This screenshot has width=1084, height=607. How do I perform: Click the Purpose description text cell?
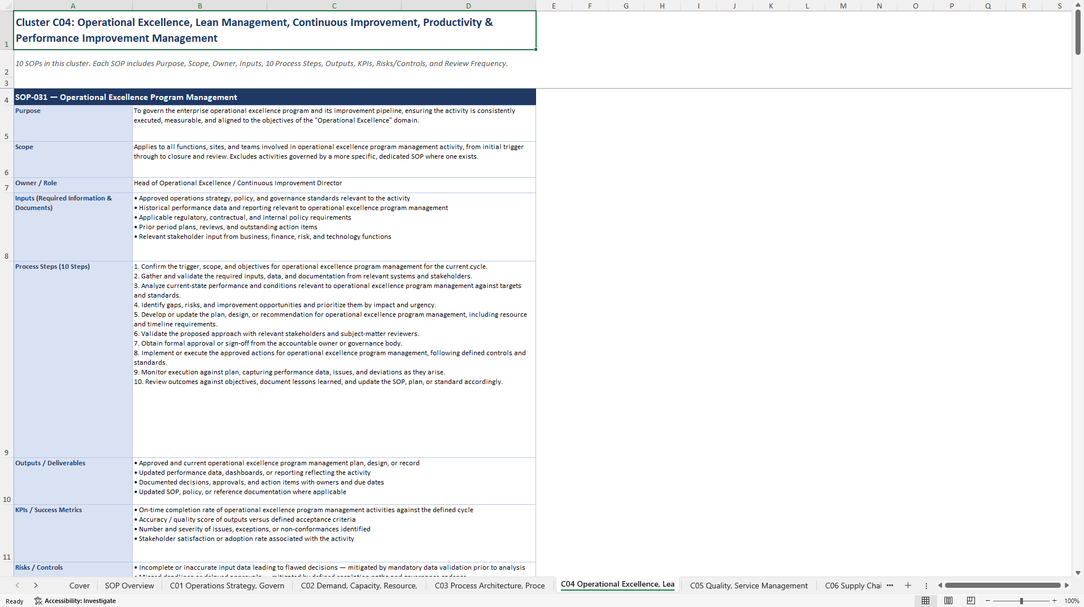[x=334, y=124]
